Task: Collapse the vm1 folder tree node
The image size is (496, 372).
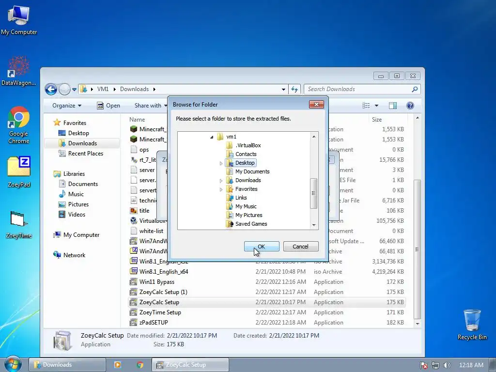Action: coord(212,137)
